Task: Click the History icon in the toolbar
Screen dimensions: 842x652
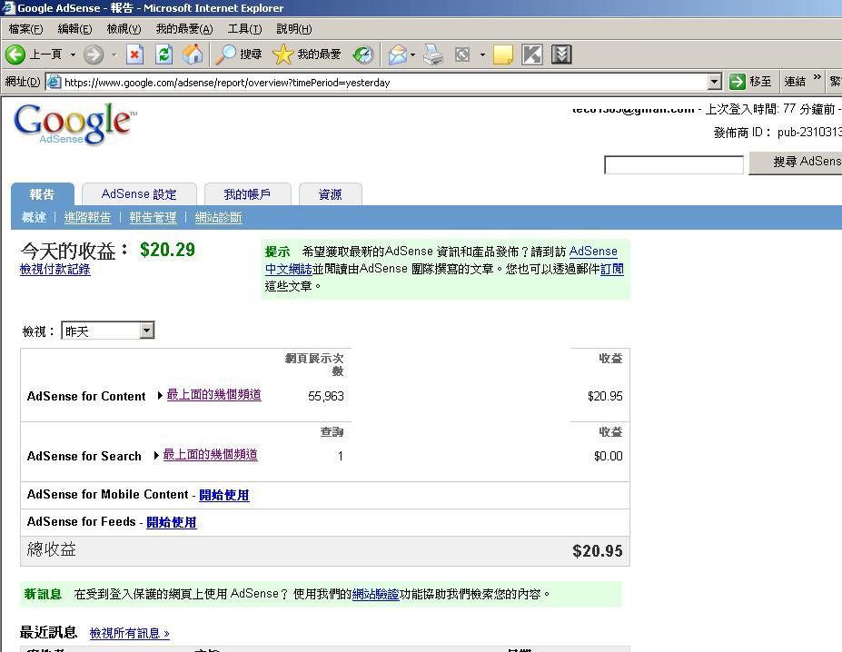Action: pos(363,54)
